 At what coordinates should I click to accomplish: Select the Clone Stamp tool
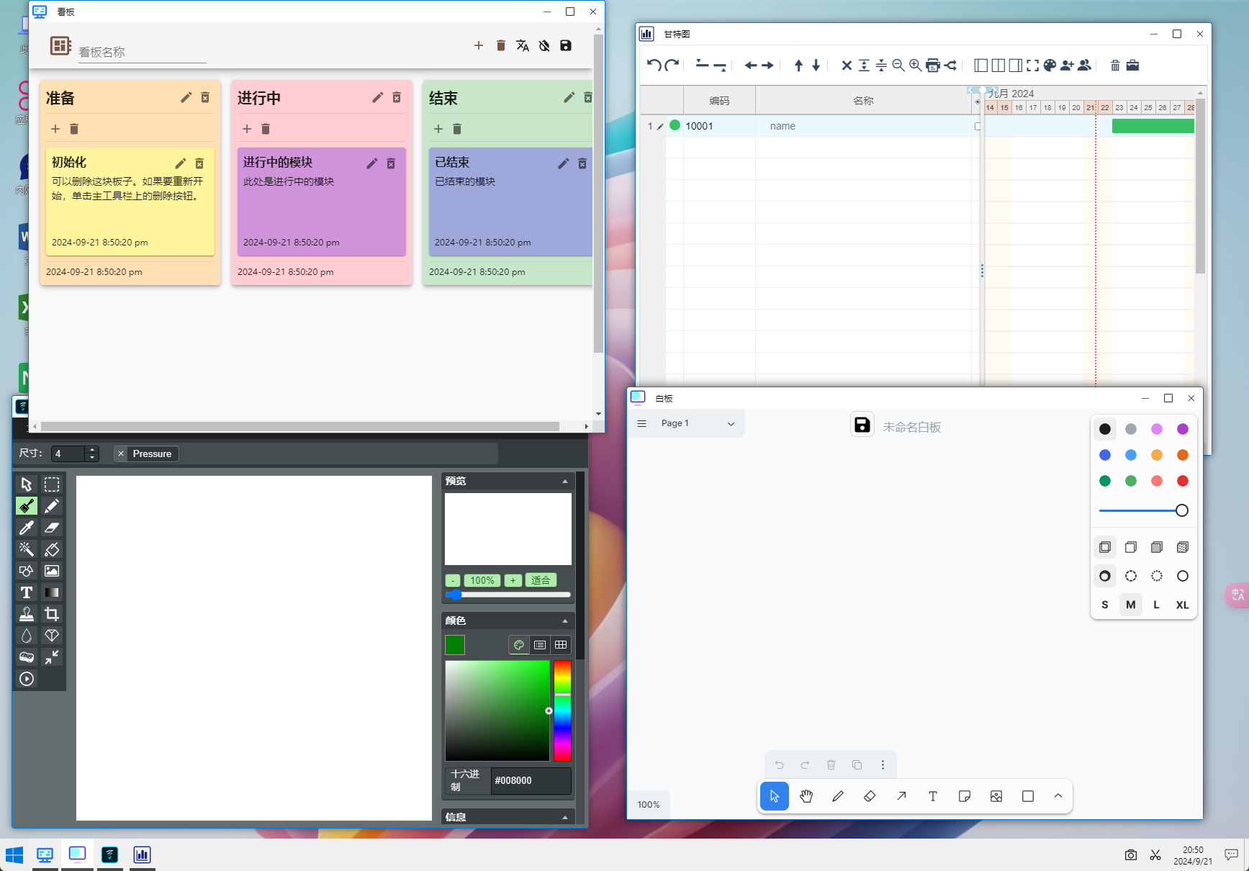(x=27, y=614)
